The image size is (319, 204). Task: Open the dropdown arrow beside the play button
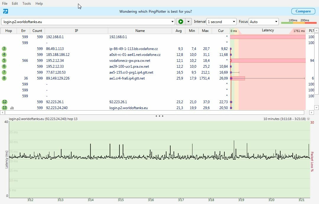pos(188,22)
